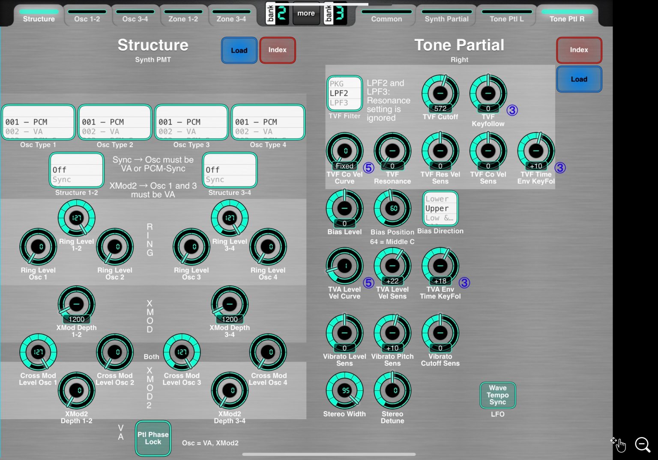Click the Osc Type 3 selector
The height and width of the screenshot is (460, 658).
191,122
